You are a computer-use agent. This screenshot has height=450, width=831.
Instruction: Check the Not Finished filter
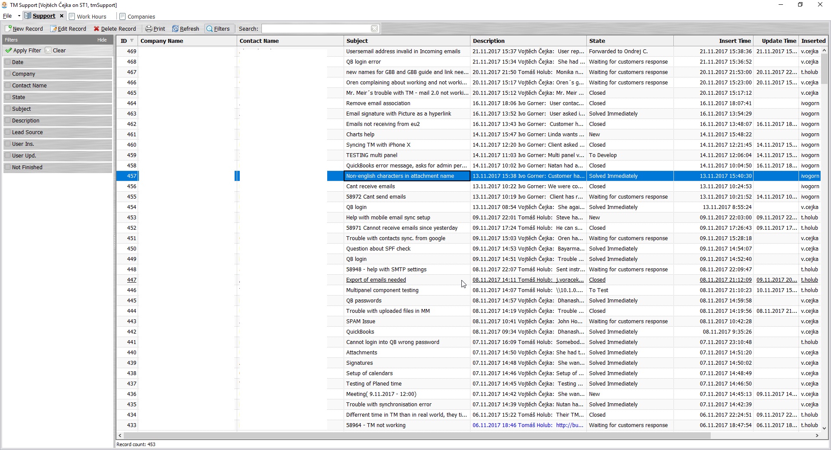pos(8,167)
